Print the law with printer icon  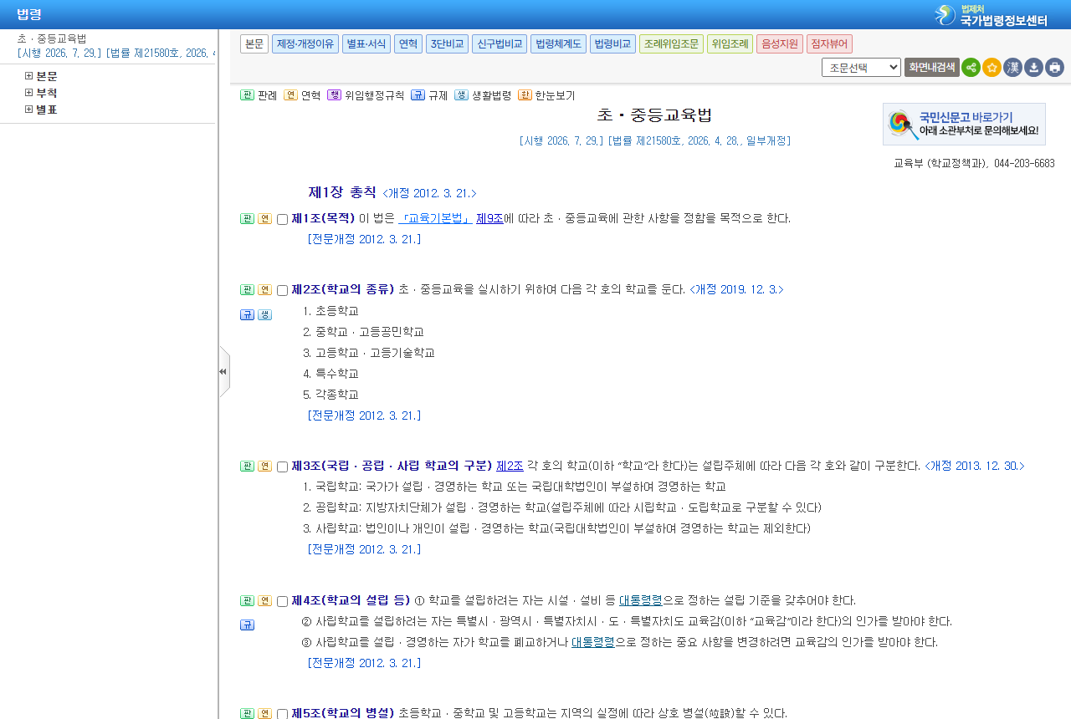point(1054,68)
